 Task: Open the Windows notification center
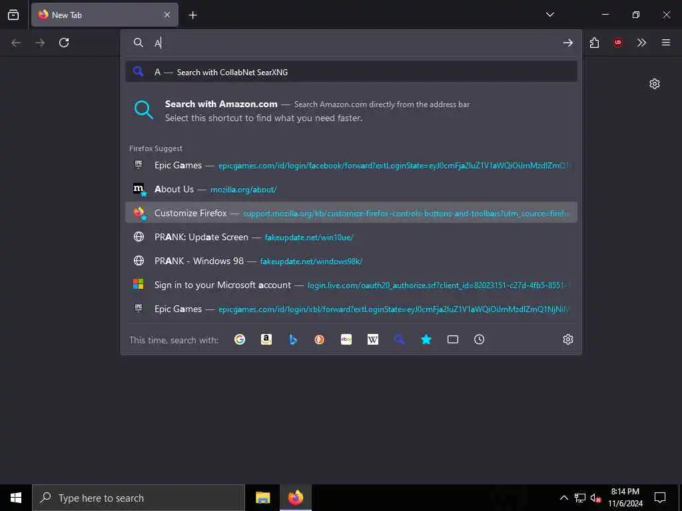coord(660,498)
